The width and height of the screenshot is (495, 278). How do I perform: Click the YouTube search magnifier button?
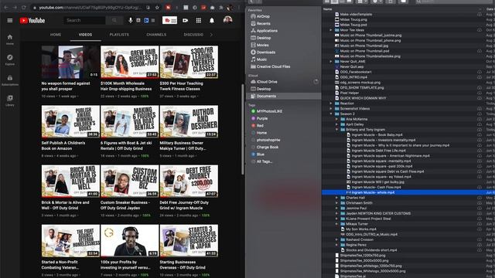(x=114, y=21)
